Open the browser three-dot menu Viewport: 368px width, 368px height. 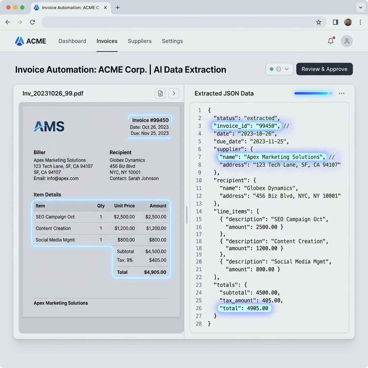tap(360, 22)
